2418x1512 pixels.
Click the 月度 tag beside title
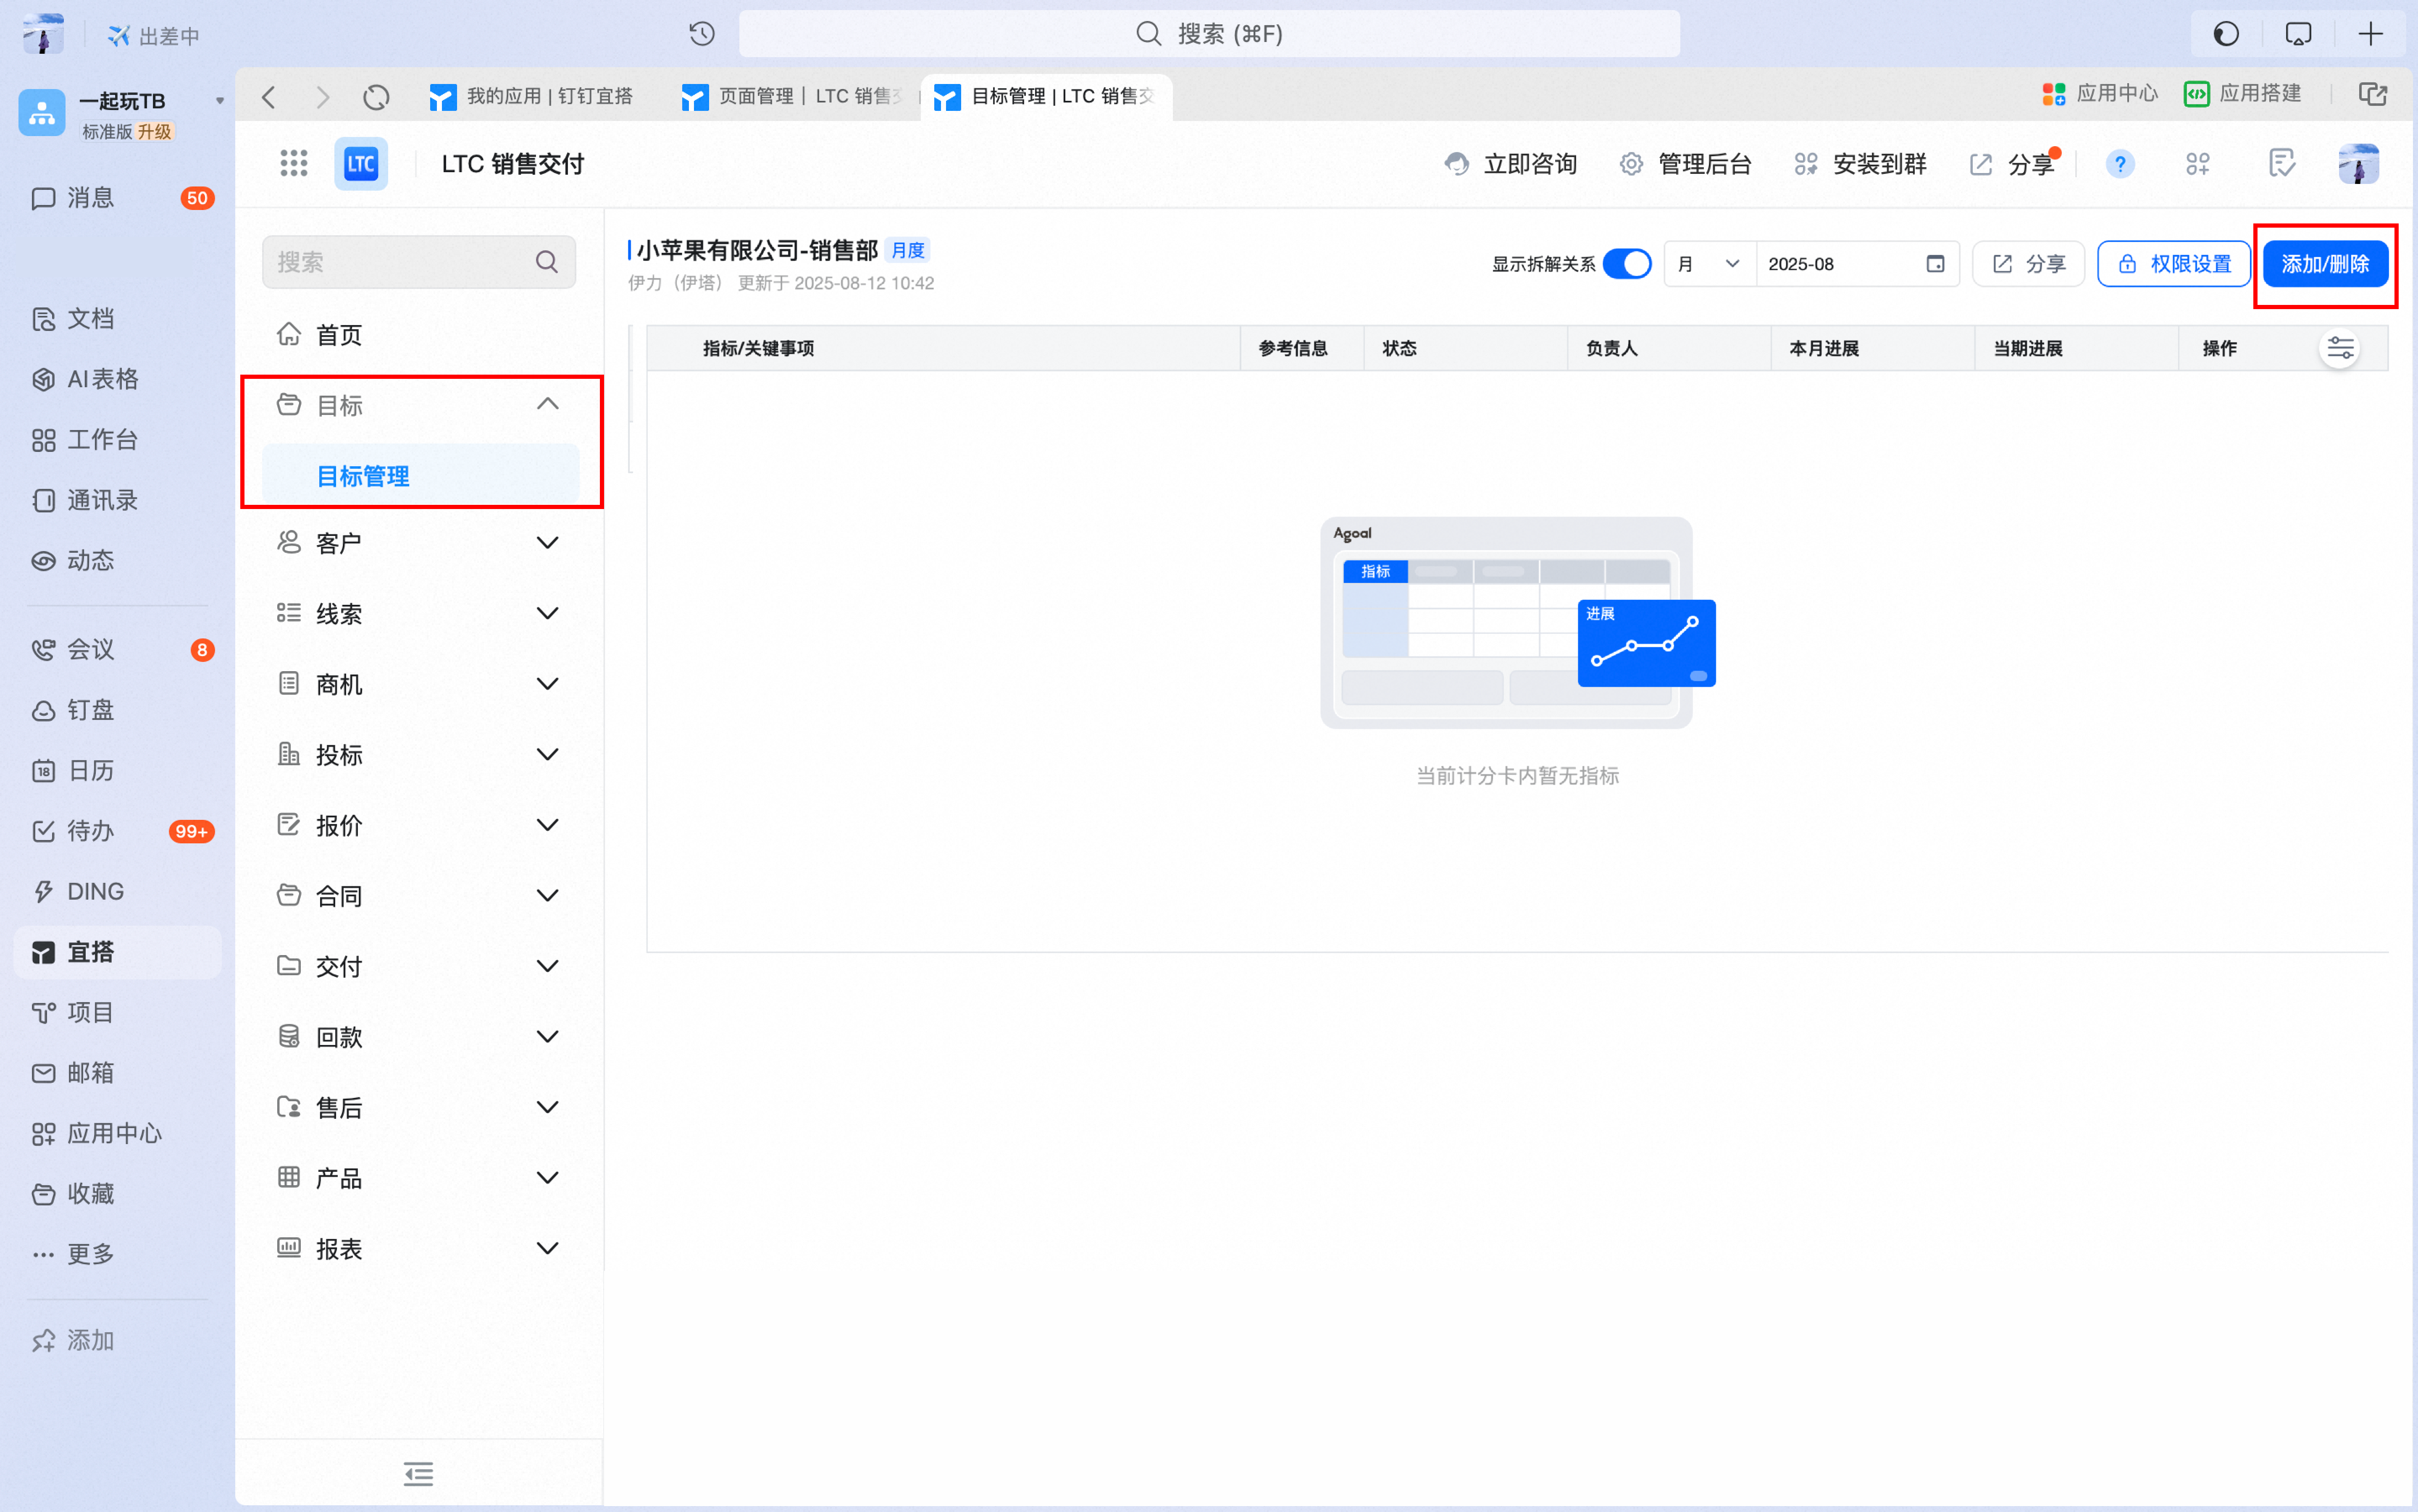tap(907, 250)
